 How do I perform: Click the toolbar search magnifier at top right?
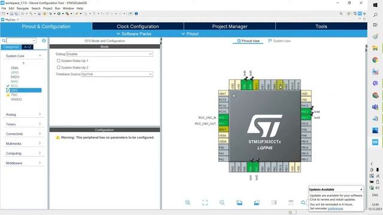coord(341,14)
